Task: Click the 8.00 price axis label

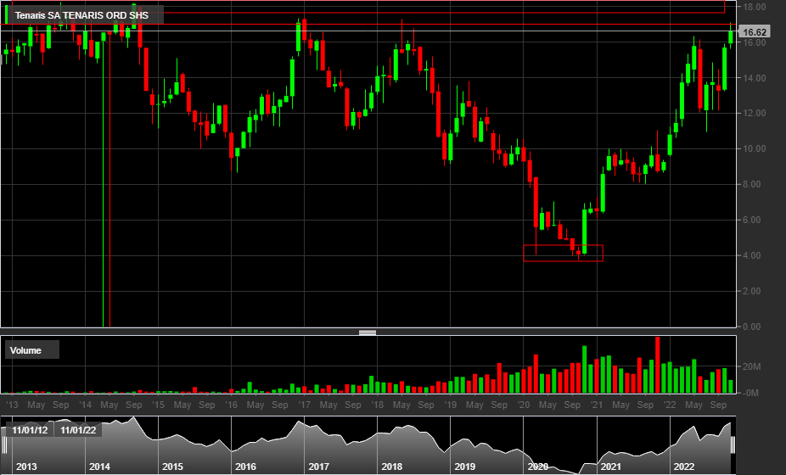Action: tap(752, 184)
